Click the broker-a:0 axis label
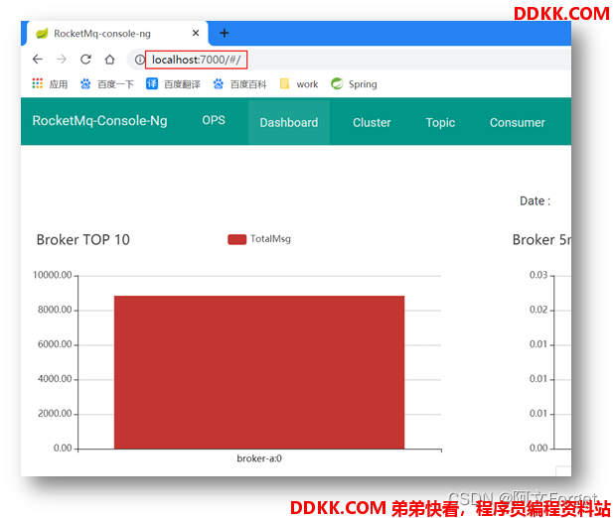Viewport: 613px width, 518px height. pyautogui.click(x=259, y=458)
